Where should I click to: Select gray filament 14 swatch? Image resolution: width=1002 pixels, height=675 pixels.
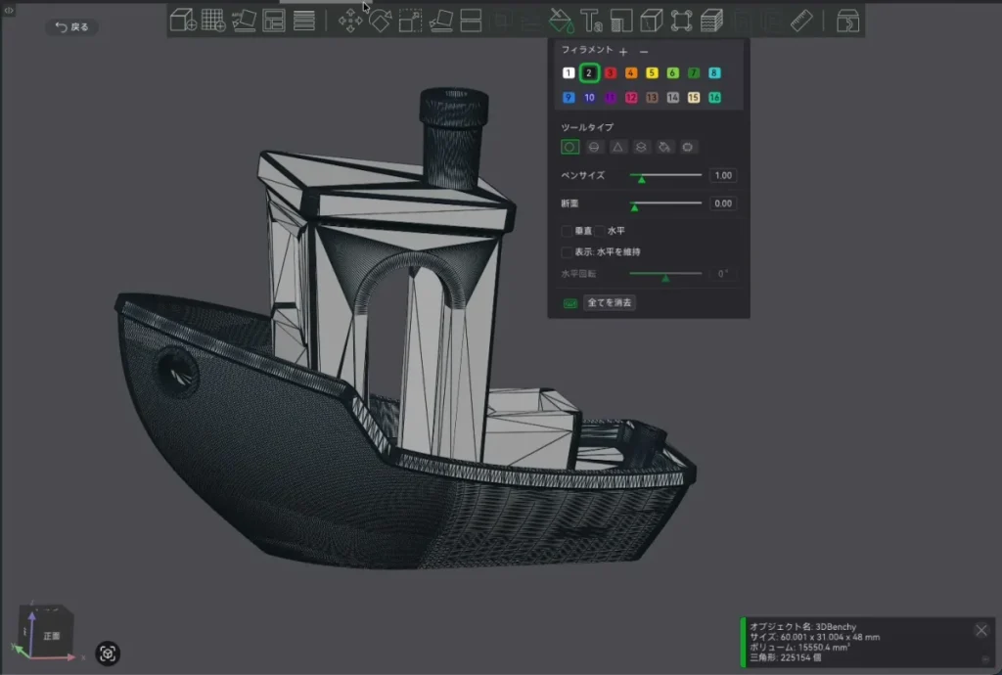coord(672,97)
